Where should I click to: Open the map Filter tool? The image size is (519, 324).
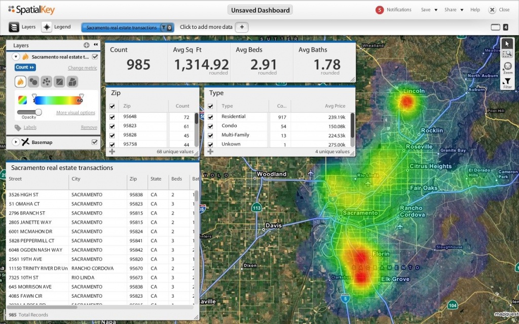(x=507, y=83)
